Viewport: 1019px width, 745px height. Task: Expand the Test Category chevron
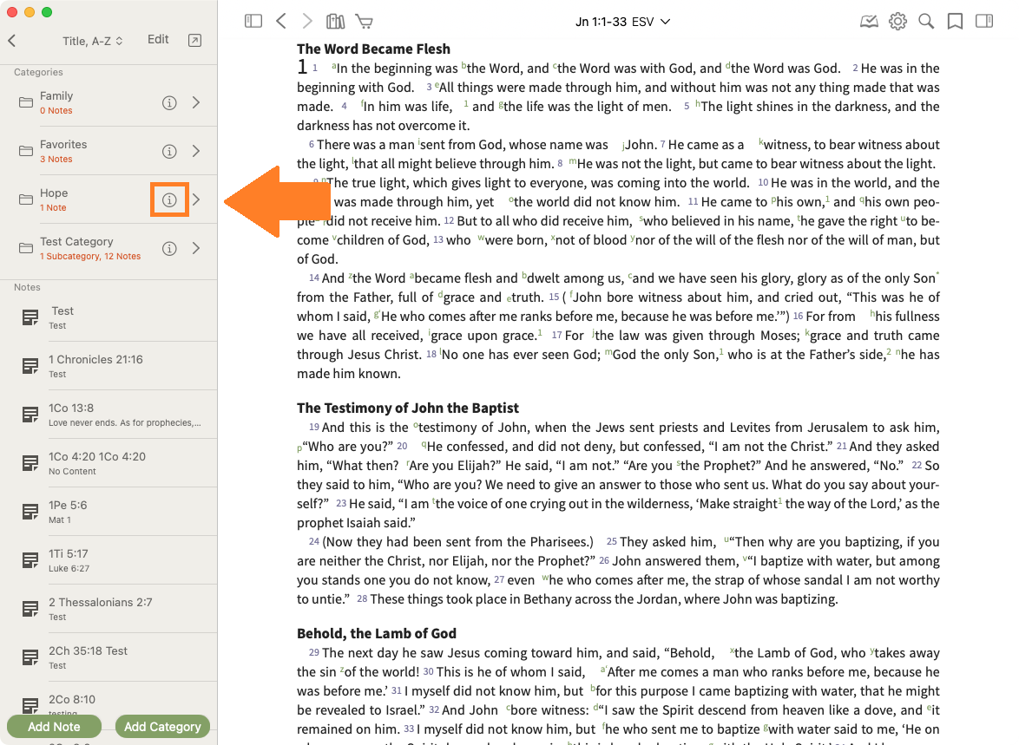point(196,249)
